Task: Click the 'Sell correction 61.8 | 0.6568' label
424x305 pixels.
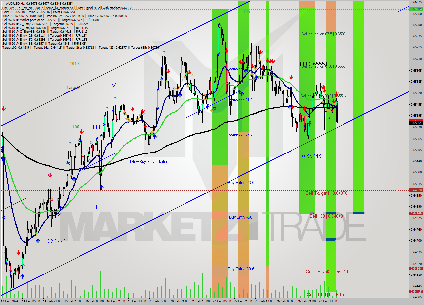Action: [x=324, y=66]
